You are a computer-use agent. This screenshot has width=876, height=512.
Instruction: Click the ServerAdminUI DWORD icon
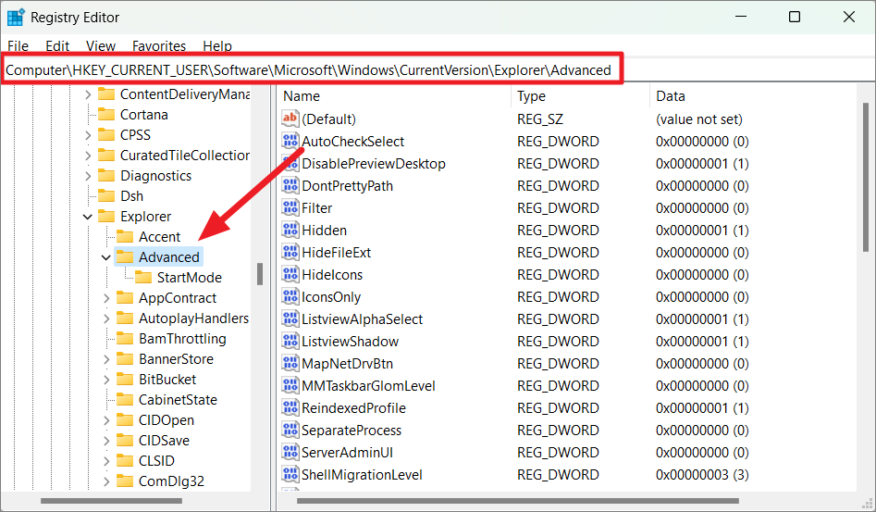click(x=290, y=452)
